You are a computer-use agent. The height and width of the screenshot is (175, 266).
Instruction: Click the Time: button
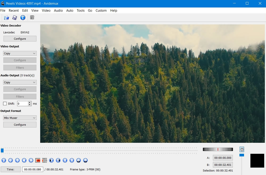click(x=11, y=169)
